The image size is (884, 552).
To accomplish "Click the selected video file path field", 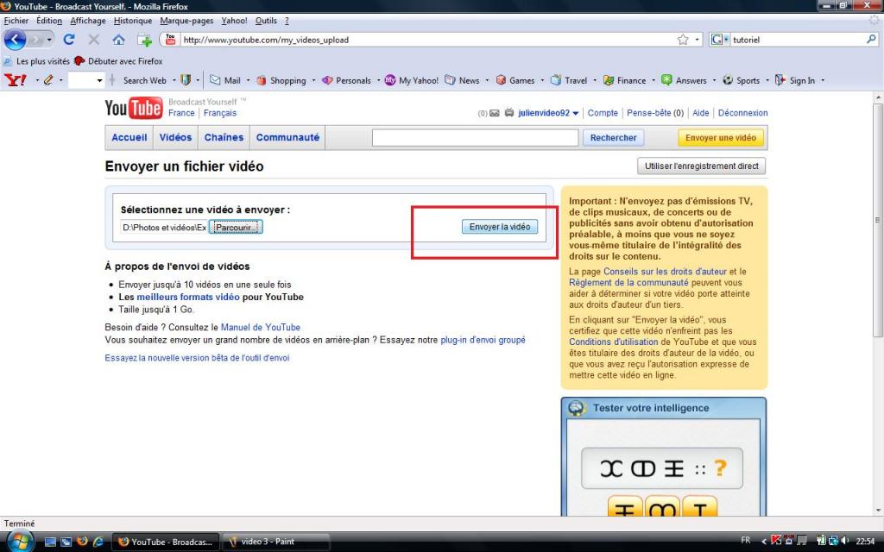I will (x=164, y=228).
